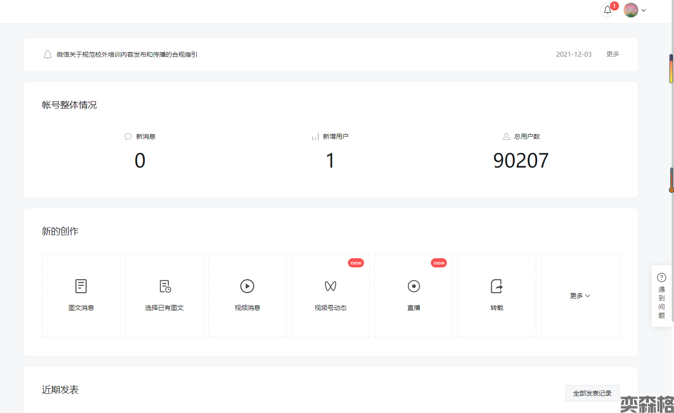Screen dimensions: 674x413
Task: Open 新增用户 statistic showing 1
Action: 330,161
